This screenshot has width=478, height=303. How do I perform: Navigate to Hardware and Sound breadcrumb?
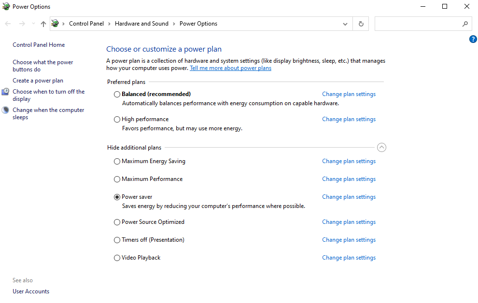click(141, 23)
